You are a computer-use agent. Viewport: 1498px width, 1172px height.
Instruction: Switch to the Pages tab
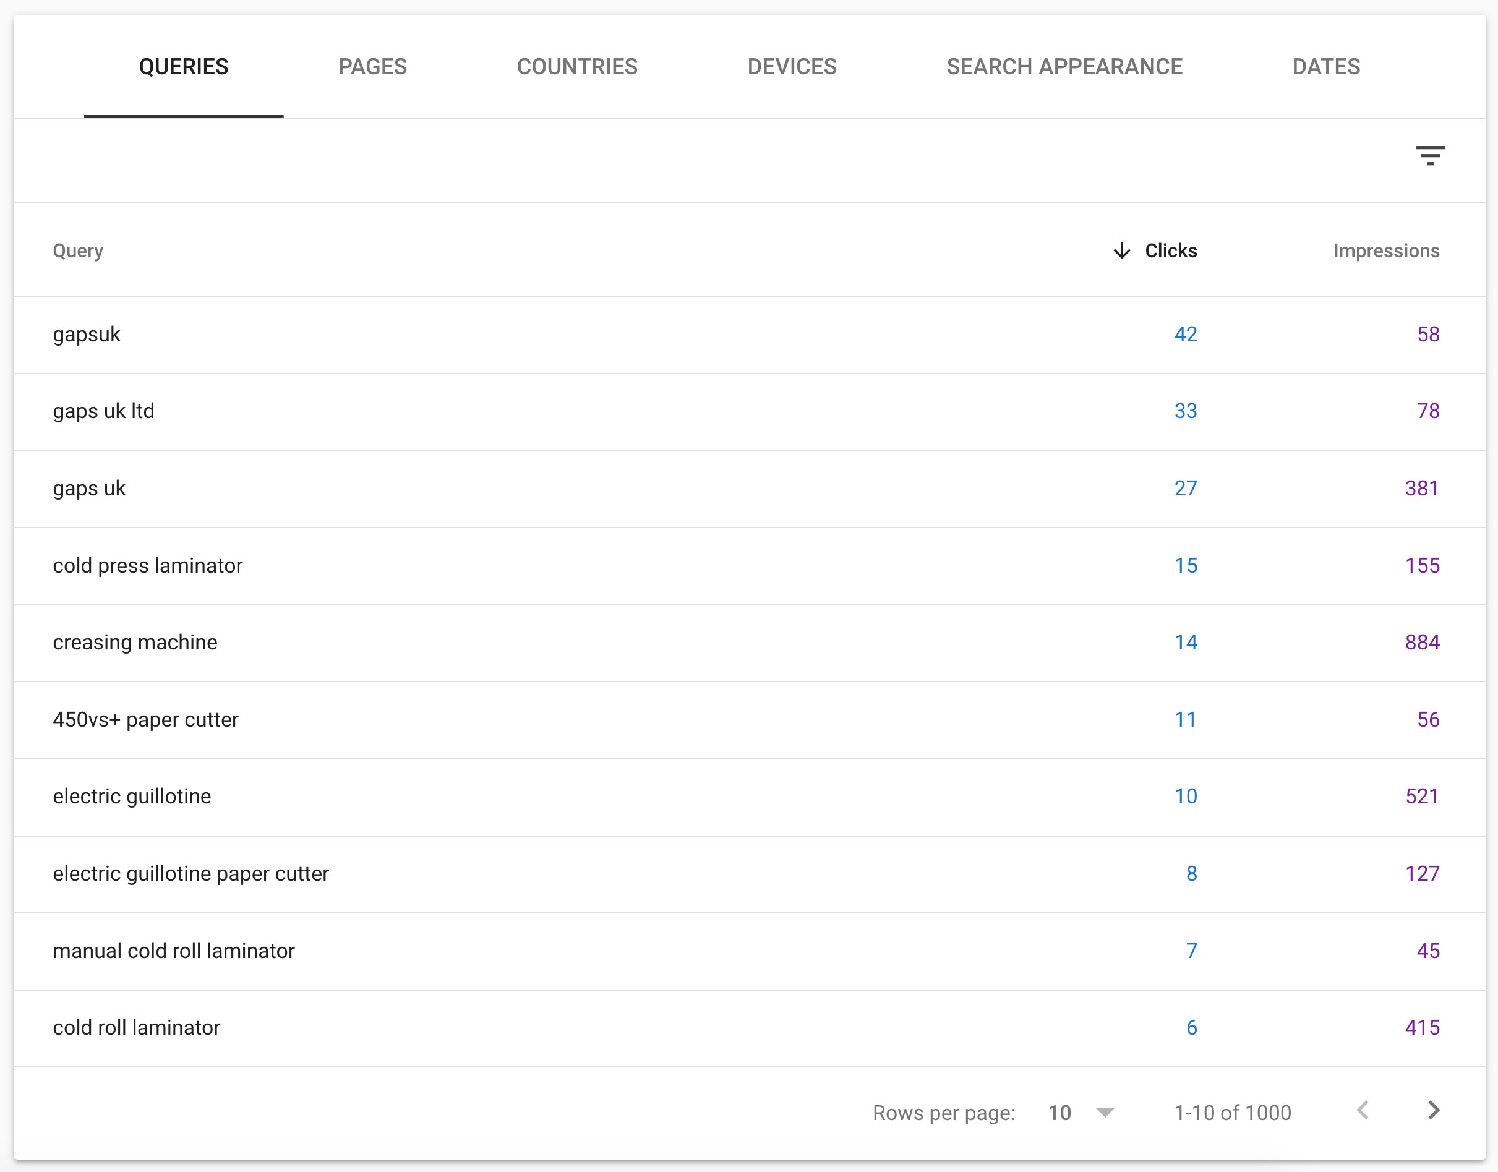372,67
